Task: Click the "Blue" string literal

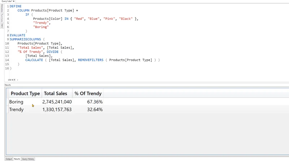Action: (x=94, y=19)
